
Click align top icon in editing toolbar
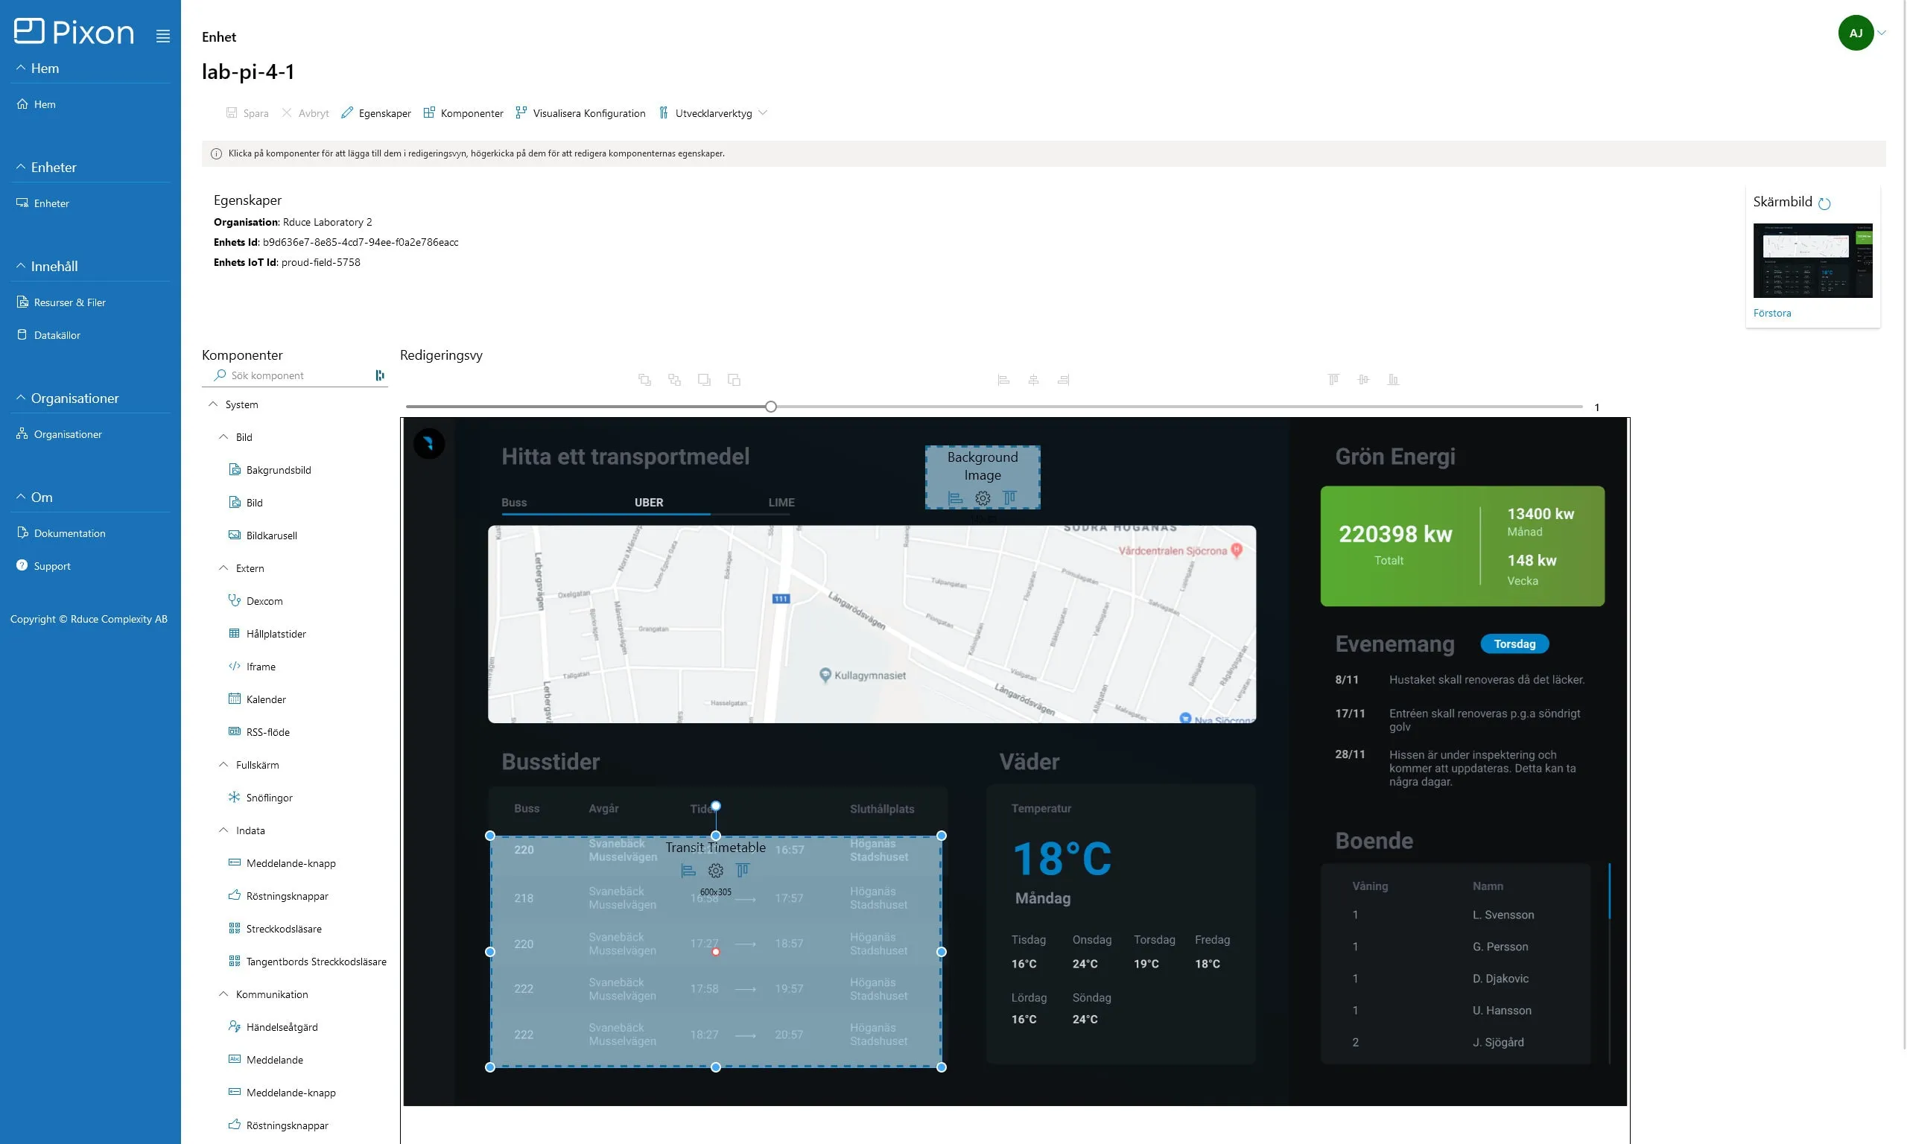coord(1333,380)
